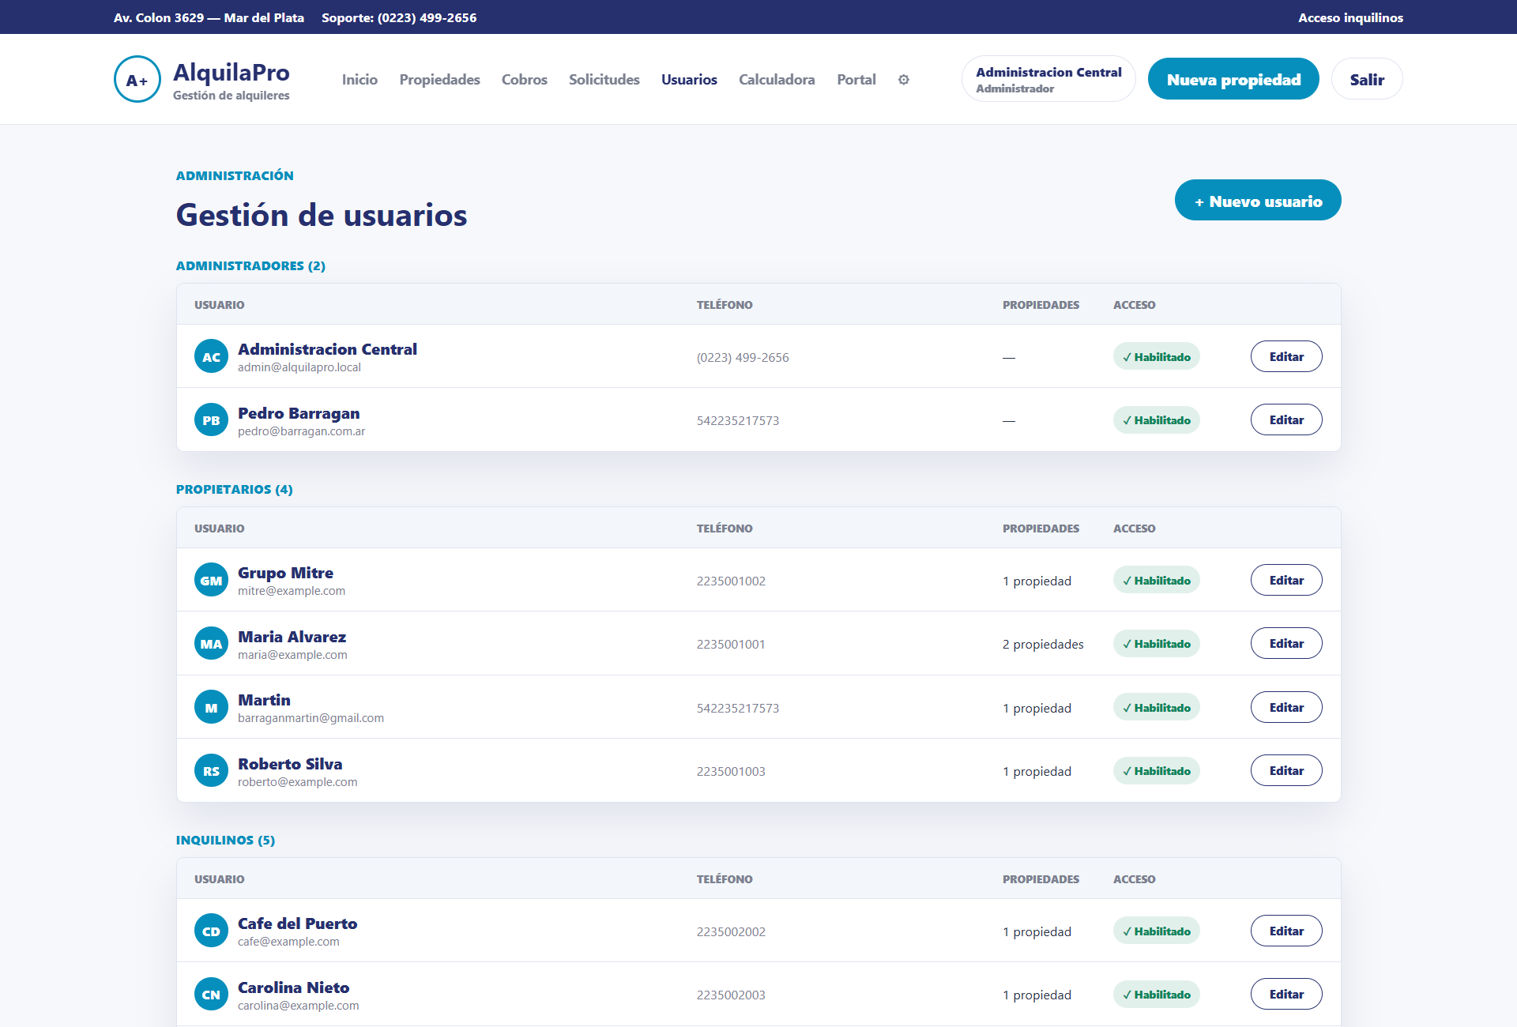Click the Inquilinos (5) section heading
This screenshot has height=1027, width=1517.
[225, 840]
